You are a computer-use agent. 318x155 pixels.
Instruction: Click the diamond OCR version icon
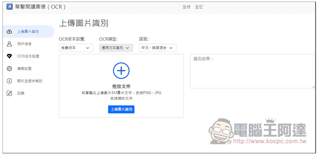coord(10,56)
